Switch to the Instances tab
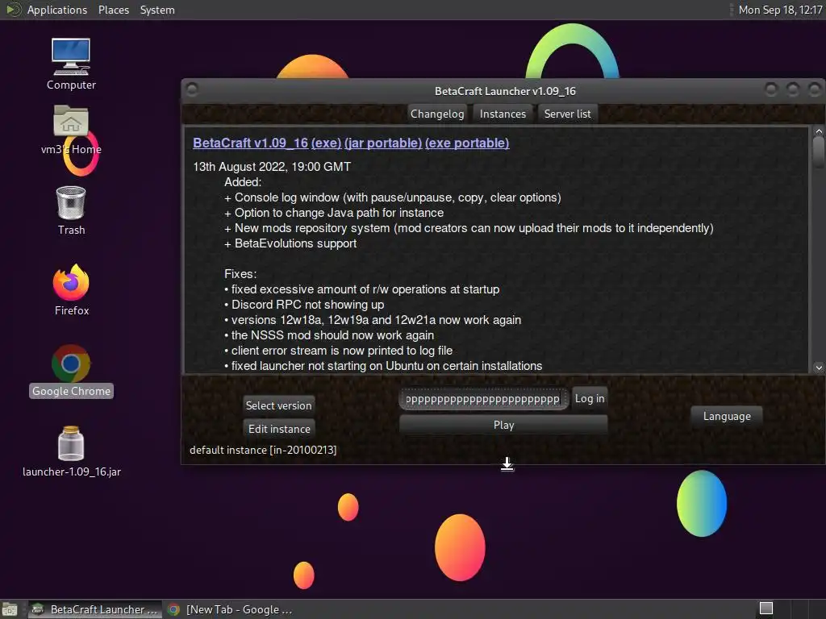Viewport: 826px width, 619px height. (x=503, y=114)
